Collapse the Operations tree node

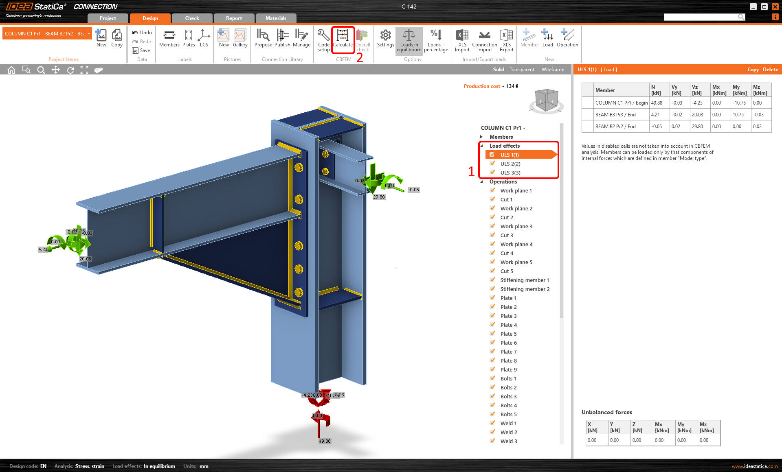point(482,181)
